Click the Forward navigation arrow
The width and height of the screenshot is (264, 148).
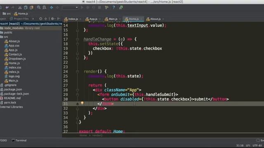(57, 7)
